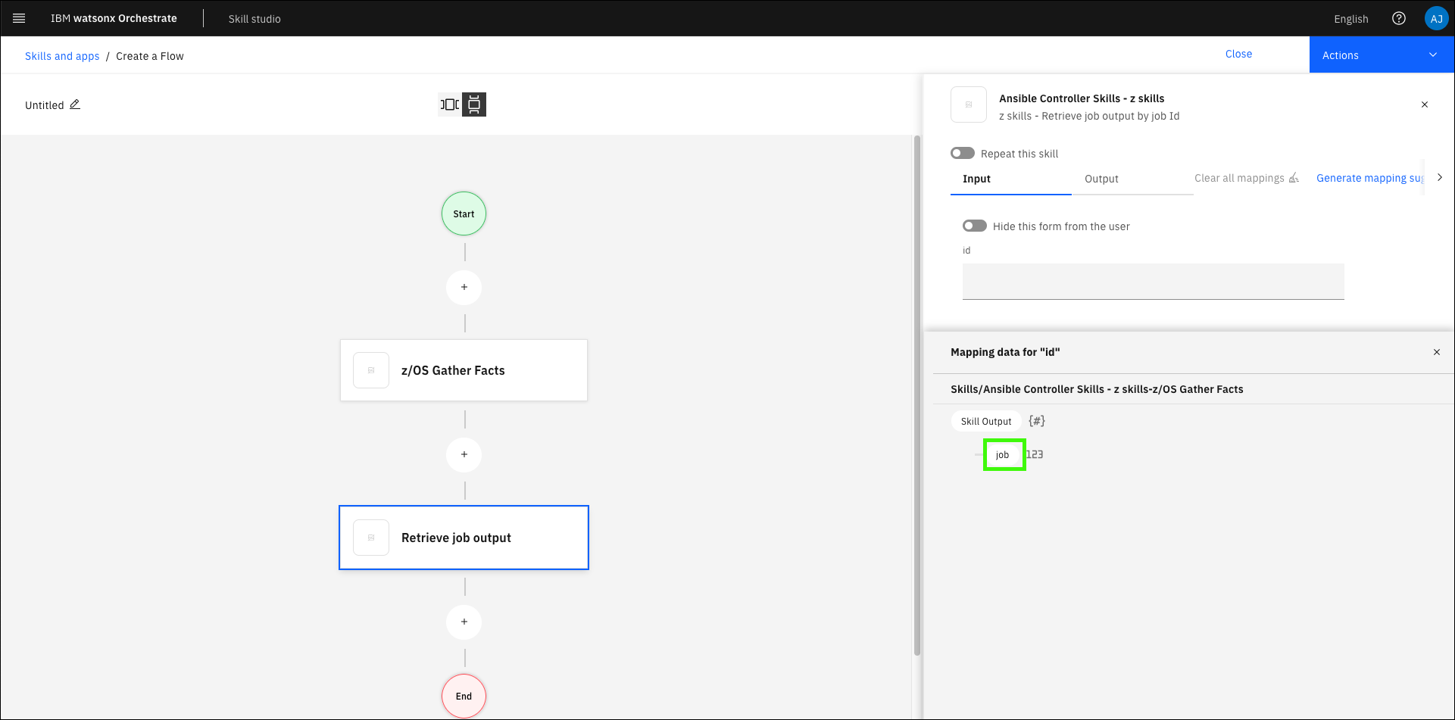Expand the chevron next to Generate mapping
The image size is (1455, 720).
click(x=1439, y=178)
